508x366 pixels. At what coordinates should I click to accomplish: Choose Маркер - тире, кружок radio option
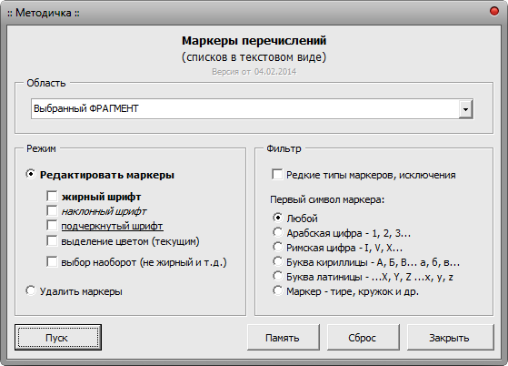(x=277, y=290)
